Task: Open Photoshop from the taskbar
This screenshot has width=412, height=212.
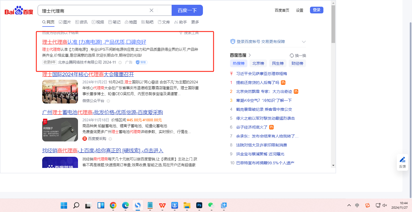Action: (199, 206)
